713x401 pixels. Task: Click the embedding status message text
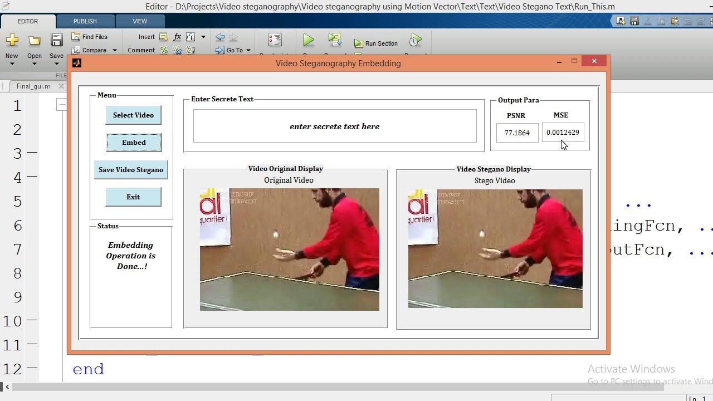tap(131, 256)
